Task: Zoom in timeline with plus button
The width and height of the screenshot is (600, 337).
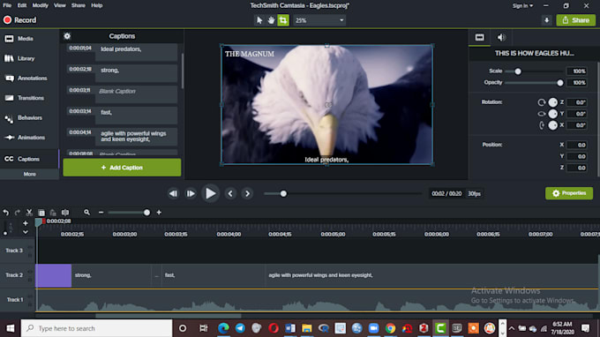Action: coord(159,213)
